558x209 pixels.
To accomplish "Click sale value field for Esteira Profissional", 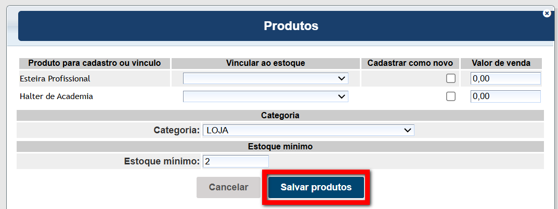I will 505,79.
